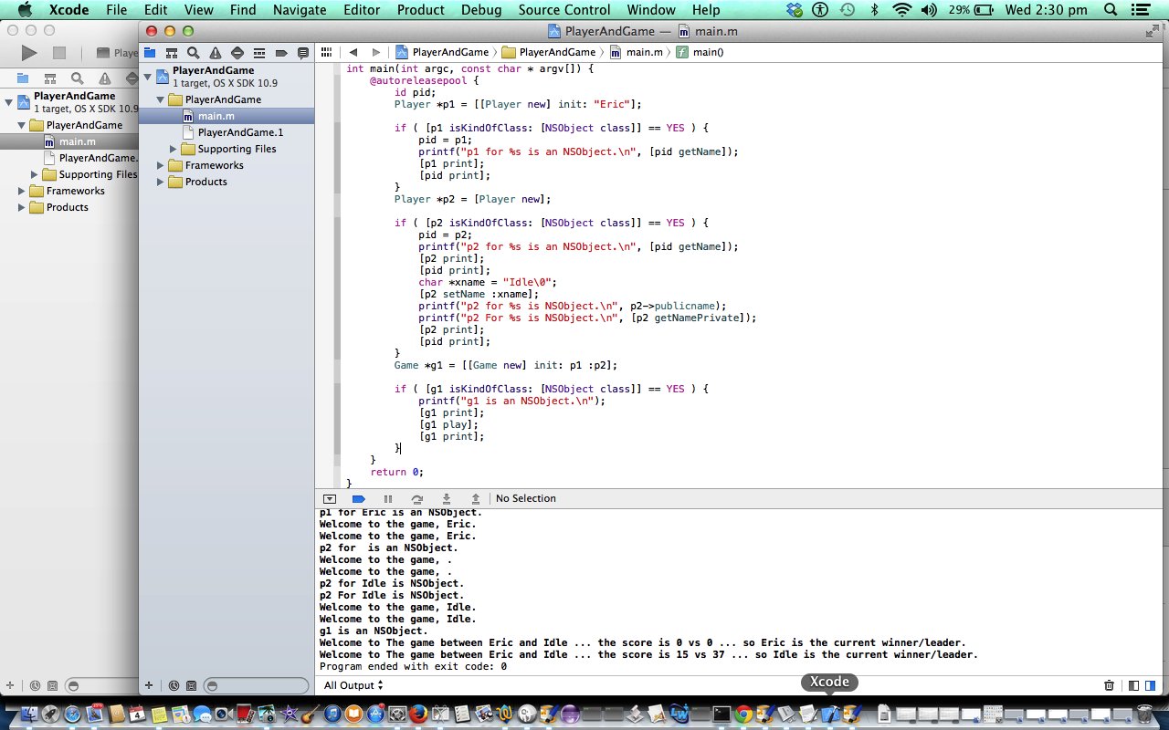Screen dimensions: 1169x730
Task: Click main() function in jump bar
Action: click(700, 53)
